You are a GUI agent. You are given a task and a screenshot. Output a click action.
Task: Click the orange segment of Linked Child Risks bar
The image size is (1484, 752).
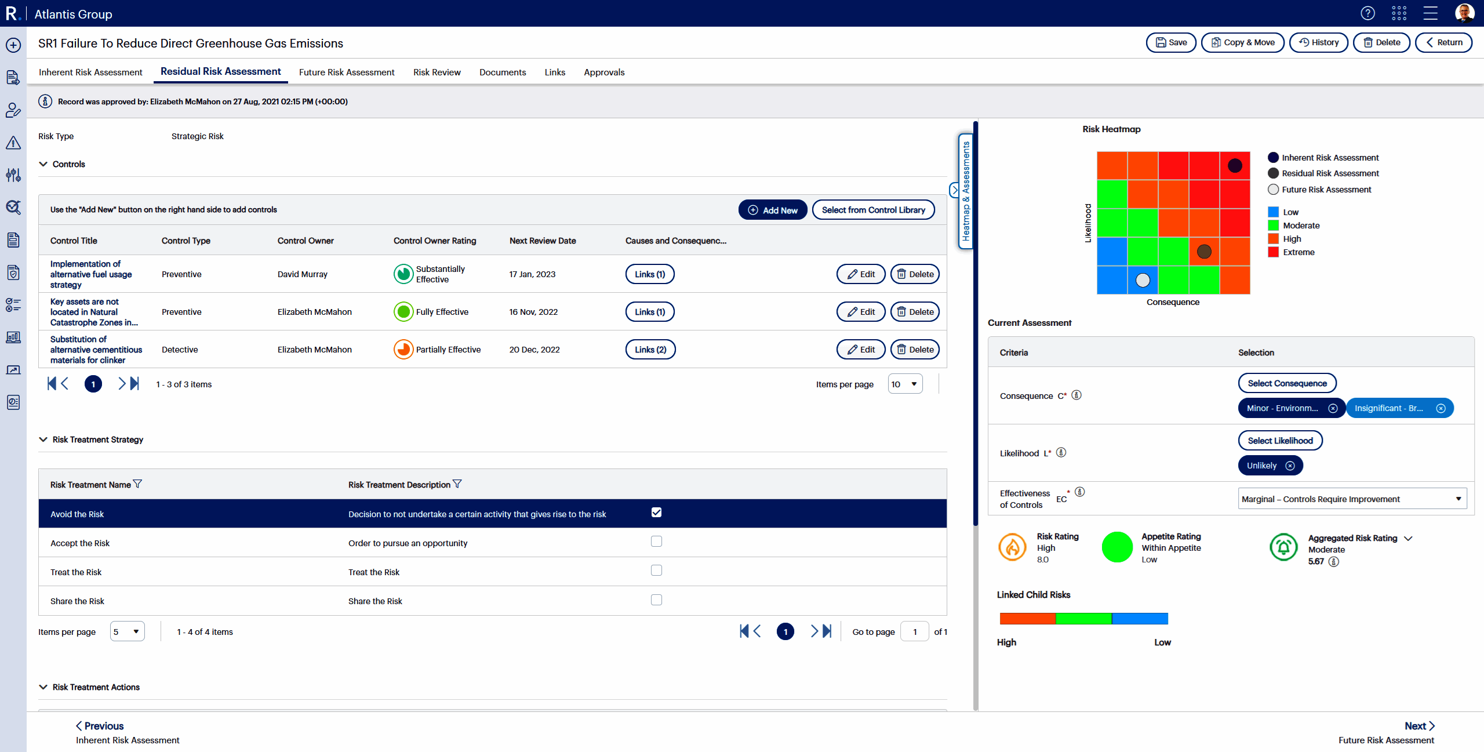(1027, 619)
